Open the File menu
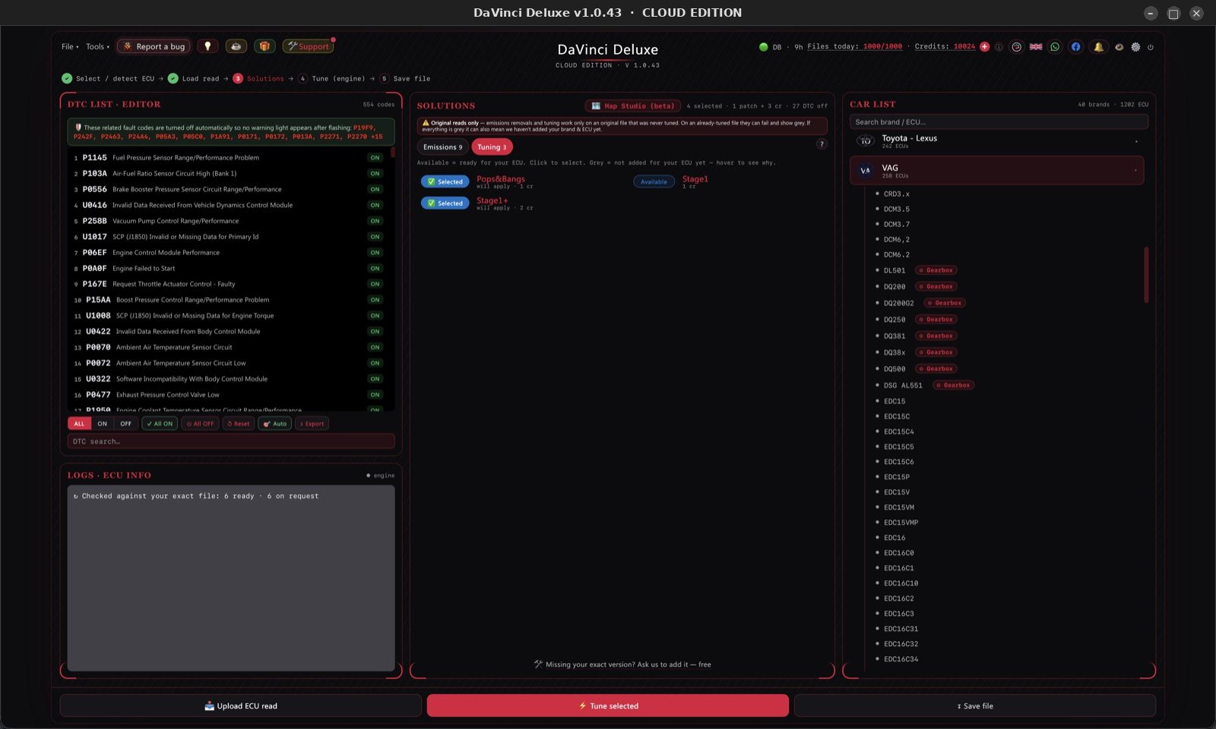The height and width of the screenshot is (729, 1216). [70, 46]
